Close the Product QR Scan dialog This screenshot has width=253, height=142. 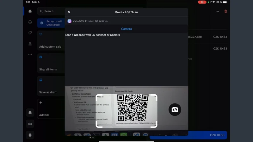coord(69,12)
